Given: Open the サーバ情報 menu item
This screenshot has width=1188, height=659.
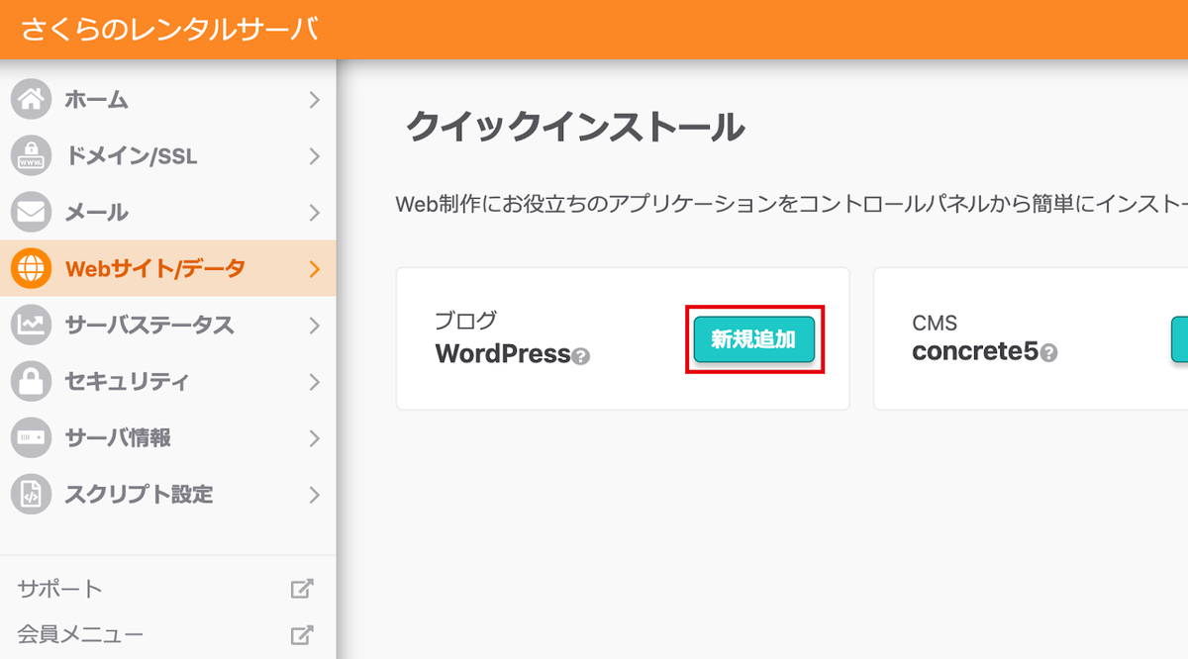Looking at the screenshot, I should click(168, 437).
